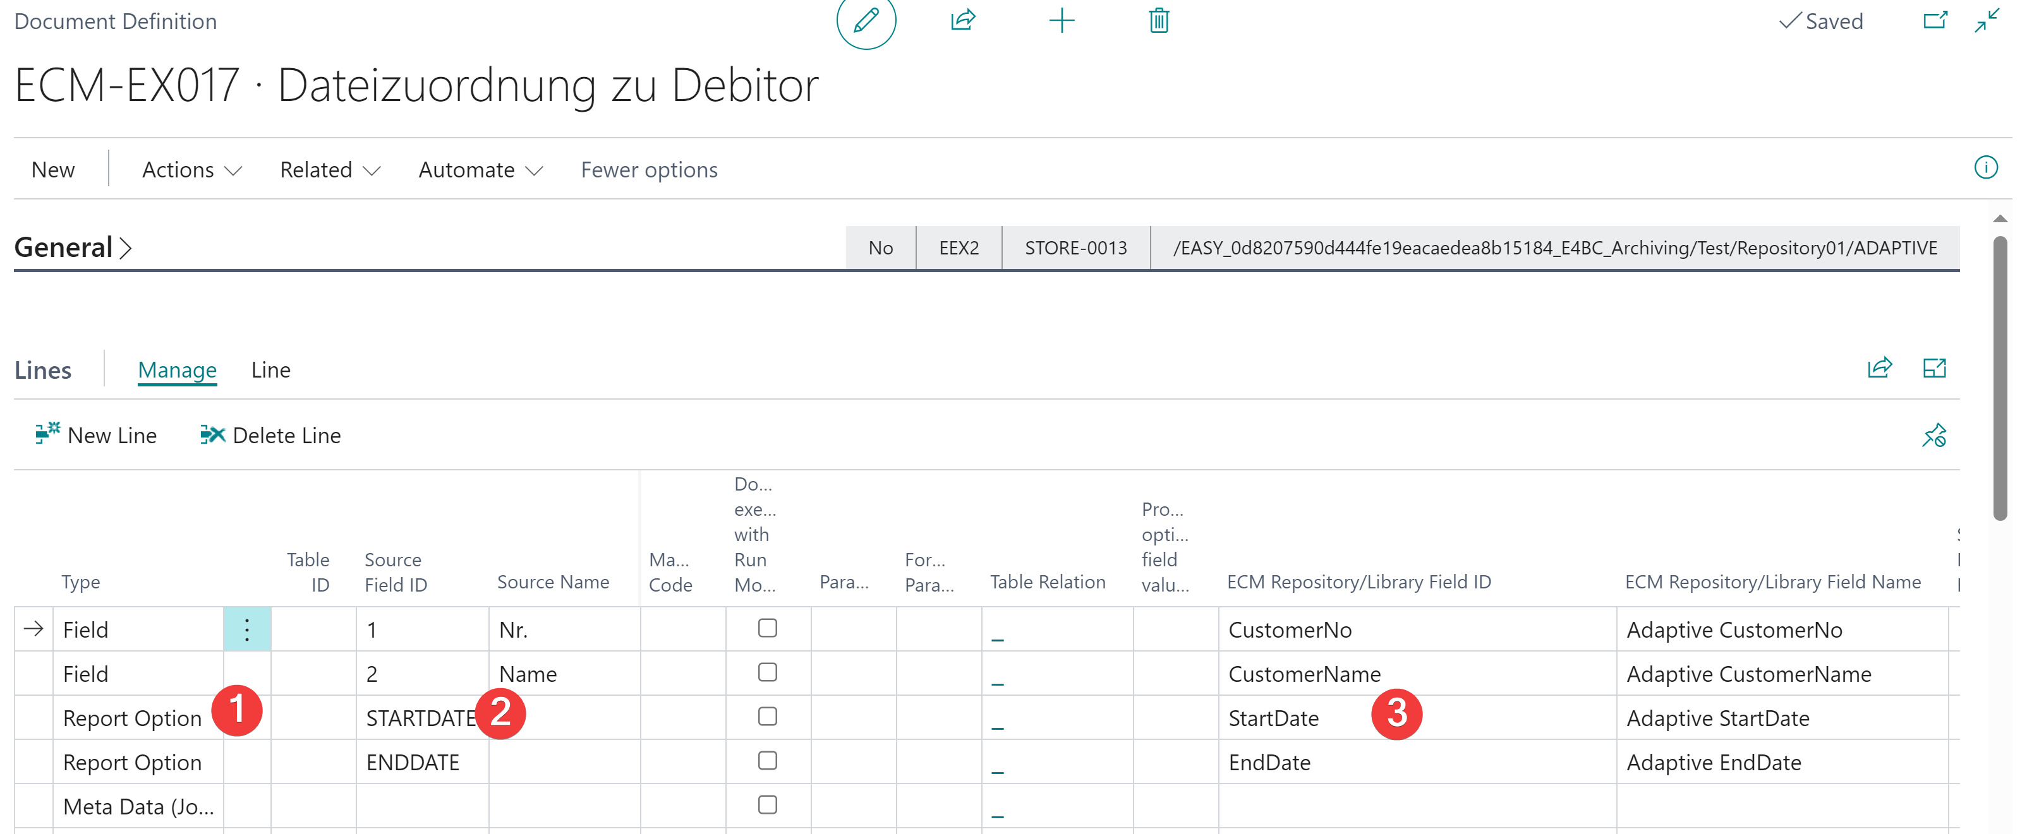Click the pin toolbar icon in Lines
Screen dimensions: 2039x834
tap(1933, 436)
